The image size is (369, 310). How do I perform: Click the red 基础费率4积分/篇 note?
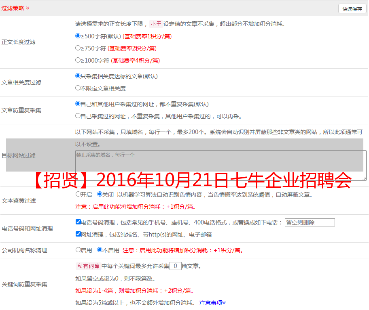pos(135,61)
